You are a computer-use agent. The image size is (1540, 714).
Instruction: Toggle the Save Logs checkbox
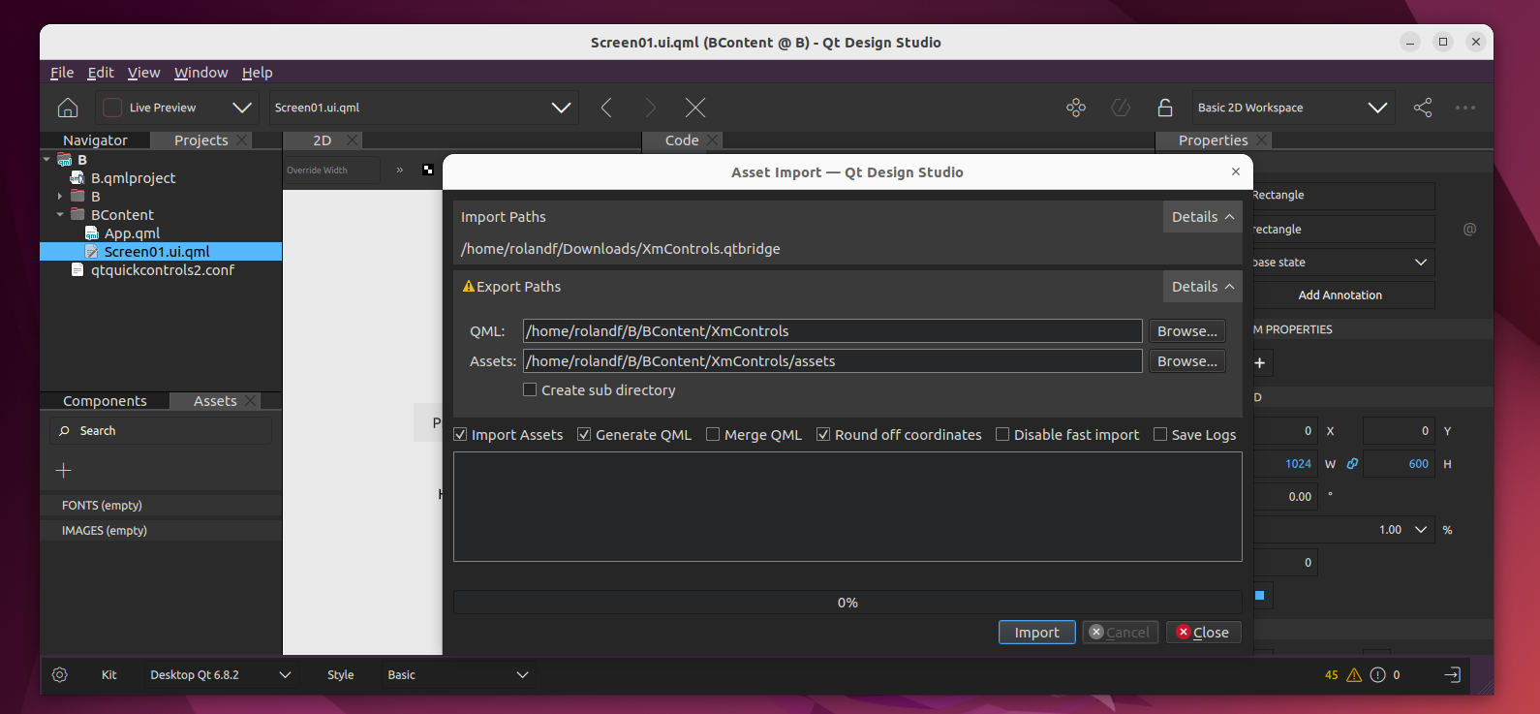click(x=1160, y=435)
